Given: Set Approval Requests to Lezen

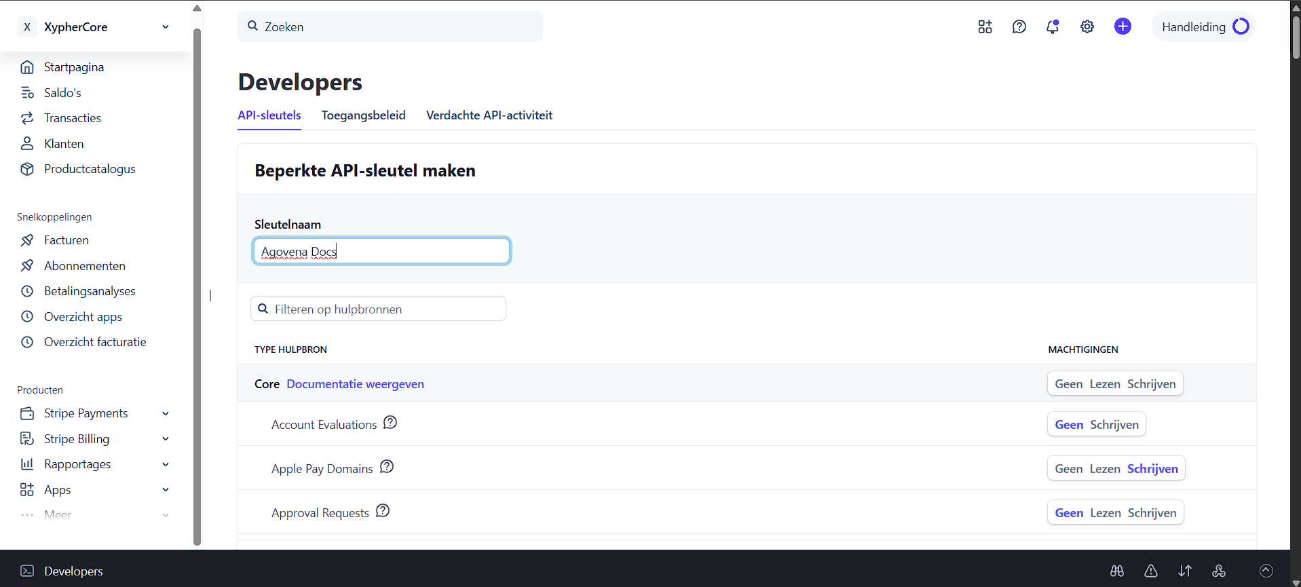Looking at the screenshot, I should [1106, 513].
